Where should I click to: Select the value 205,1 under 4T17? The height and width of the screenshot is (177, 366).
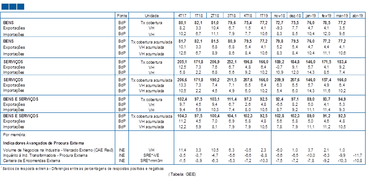(x=182, y=62)
